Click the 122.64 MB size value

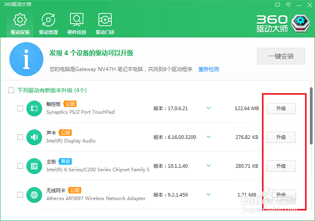pos(247,108)
